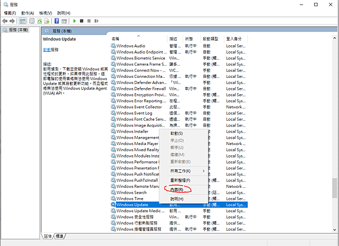Viewport: 339px width, 246px height.
Task: Select the Windows Connect Now row
Action: [179, 70]
